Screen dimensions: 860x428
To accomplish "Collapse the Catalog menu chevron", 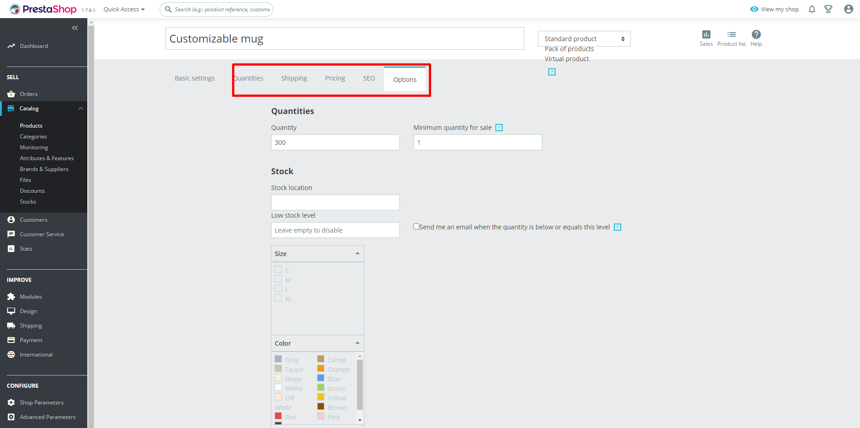I will coord(81,109).
